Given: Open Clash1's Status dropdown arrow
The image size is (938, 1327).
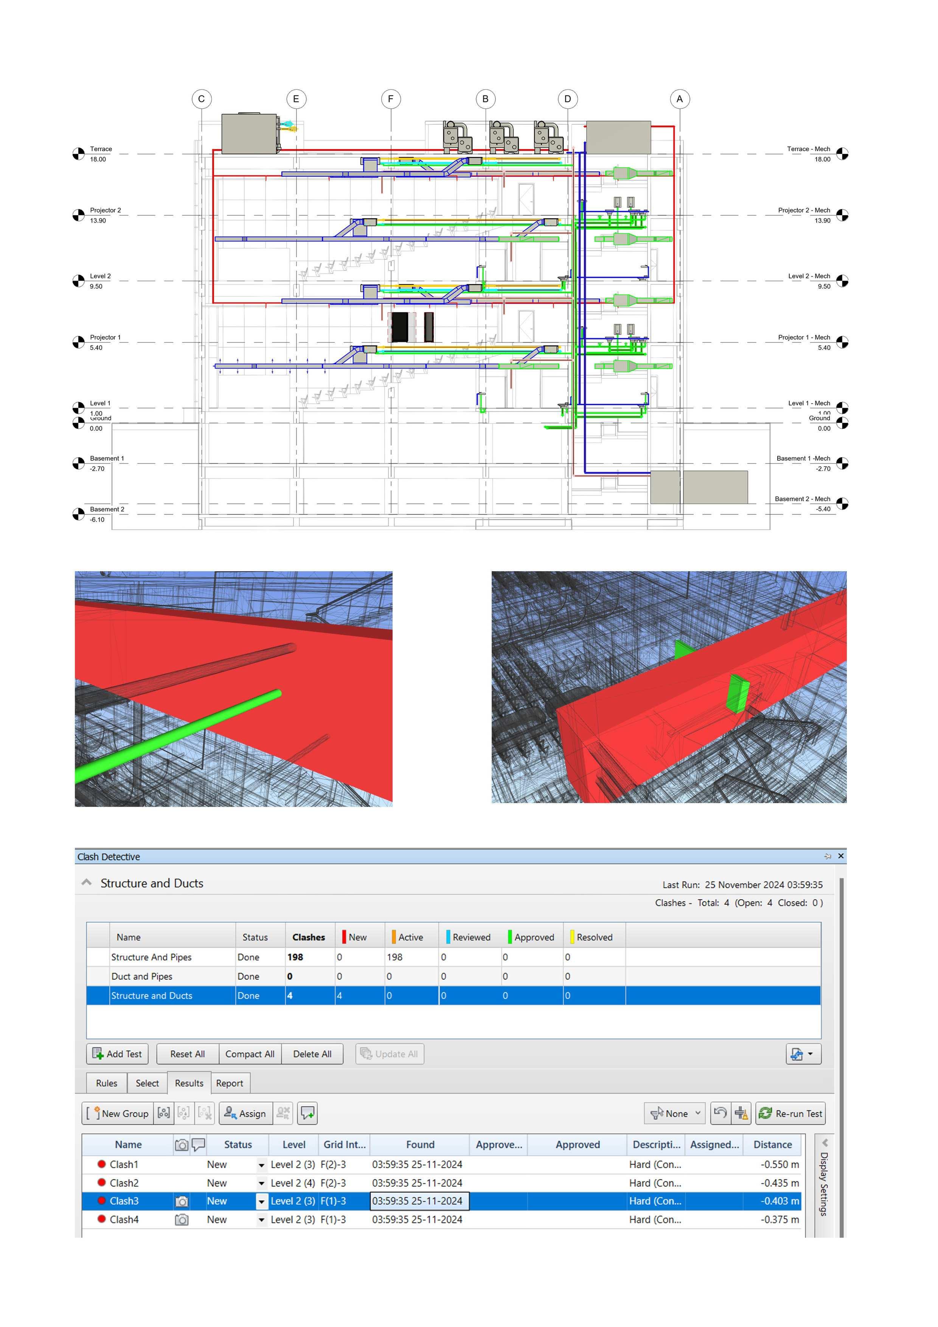Looking at the screenshot, I should [261, 1165].
